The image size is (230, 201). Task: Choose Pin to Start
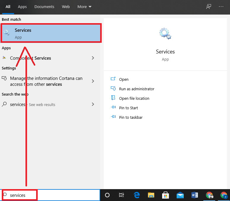129,108
